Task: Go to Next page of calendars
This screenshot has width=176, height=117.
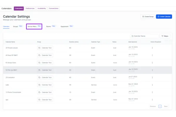Action: 166,106
